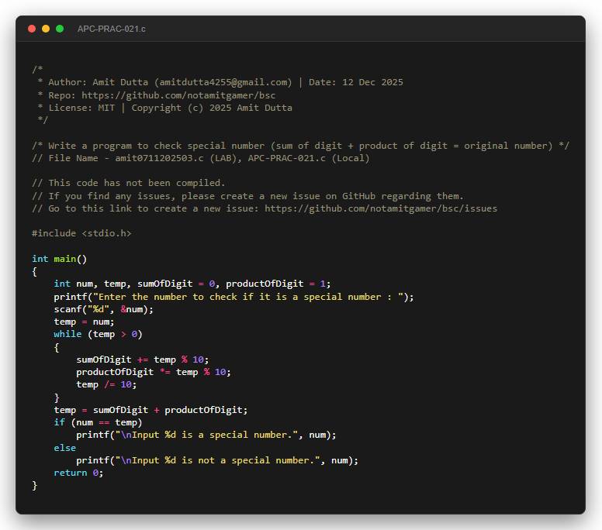
Task: Click the author email amitdutta4255@gmail.com
Action: click(x=223, y=82)
